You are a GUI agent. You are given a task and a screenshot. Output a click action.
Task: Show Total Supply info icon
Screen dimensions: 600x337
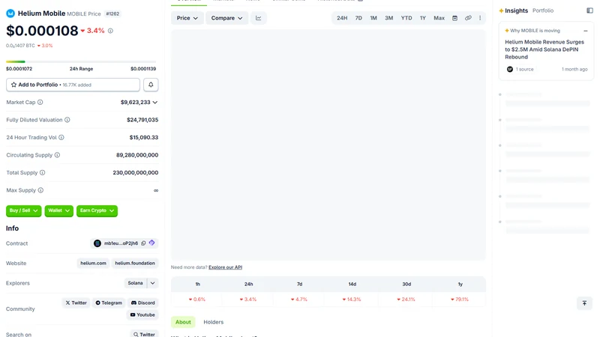point(43,173)
